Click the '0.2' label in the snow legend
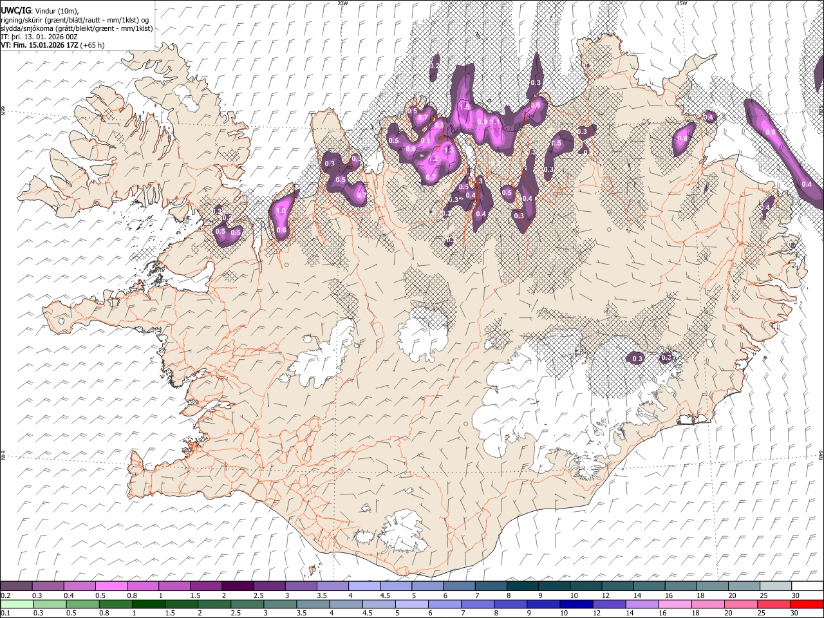The width and height of the screenshot is (824, 618). (x=5, y=595)
